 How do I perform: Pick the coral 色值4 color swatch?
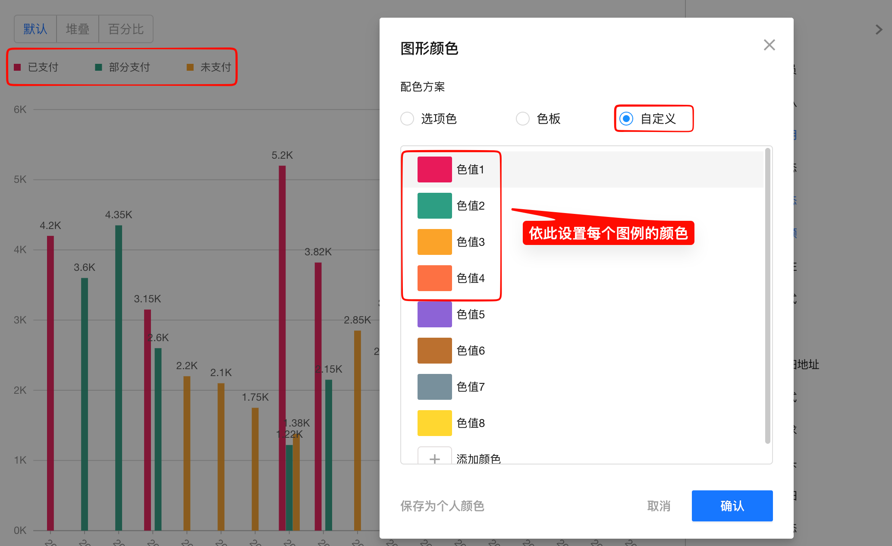point(434,278)
